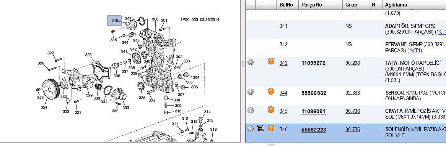The image size is (446, 146).
Task: Click callout 300 in the diagram
Action: (155, 19)
